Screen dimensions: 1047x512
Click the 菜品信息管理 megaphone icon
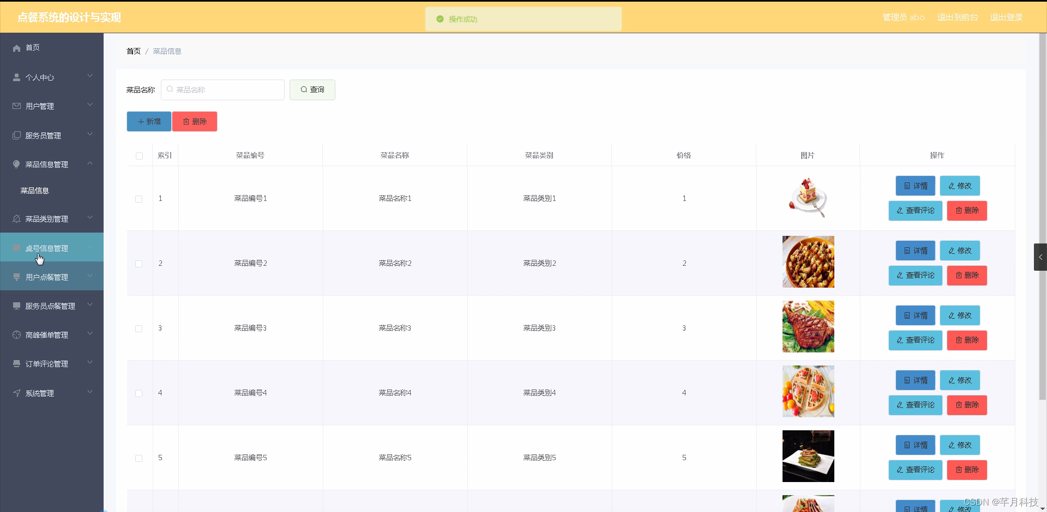pos(16,163)
